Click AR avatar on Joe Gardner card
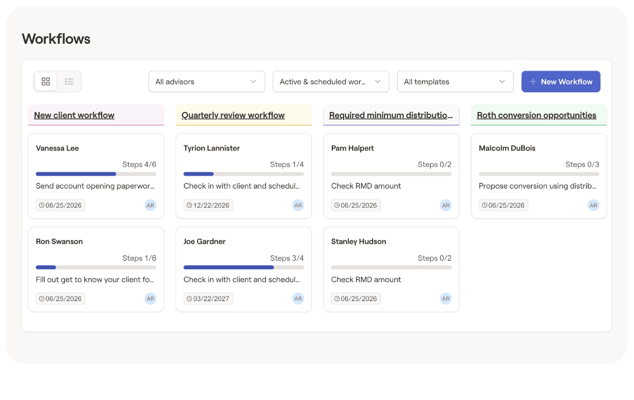This screenshot has height=400, width=634. click(x=298, y=299)
